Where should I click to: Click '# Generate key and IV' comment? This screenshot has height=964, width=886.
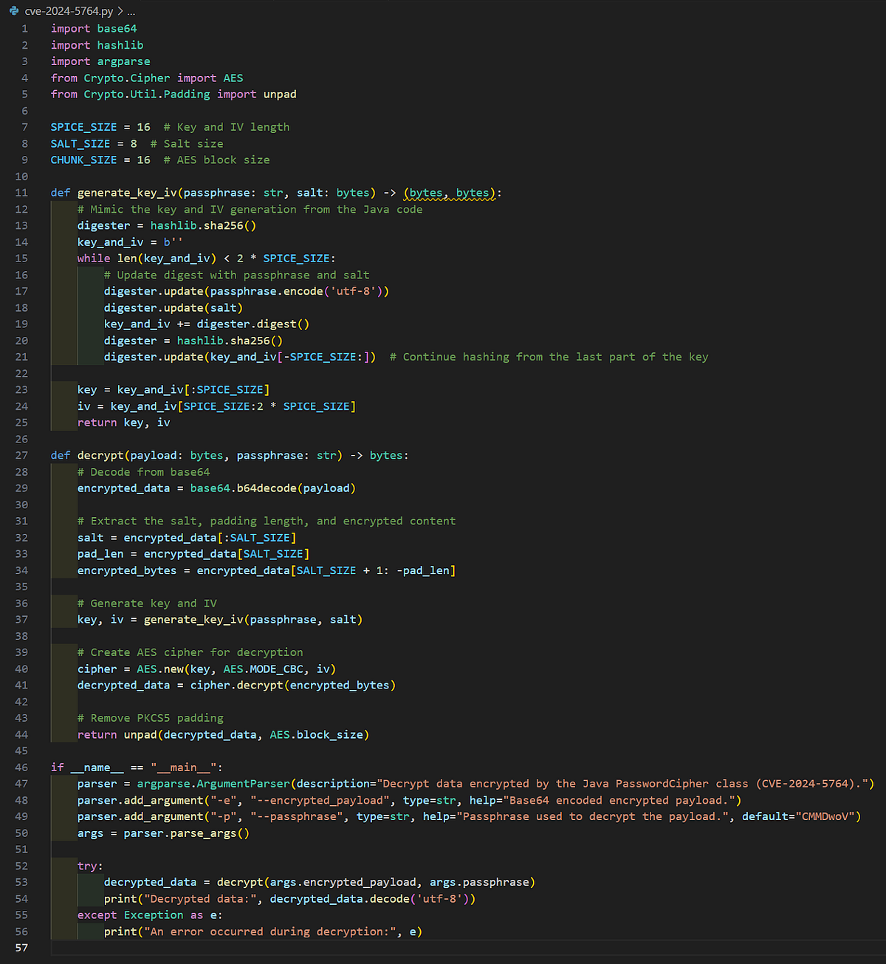(x=147, y=604)
